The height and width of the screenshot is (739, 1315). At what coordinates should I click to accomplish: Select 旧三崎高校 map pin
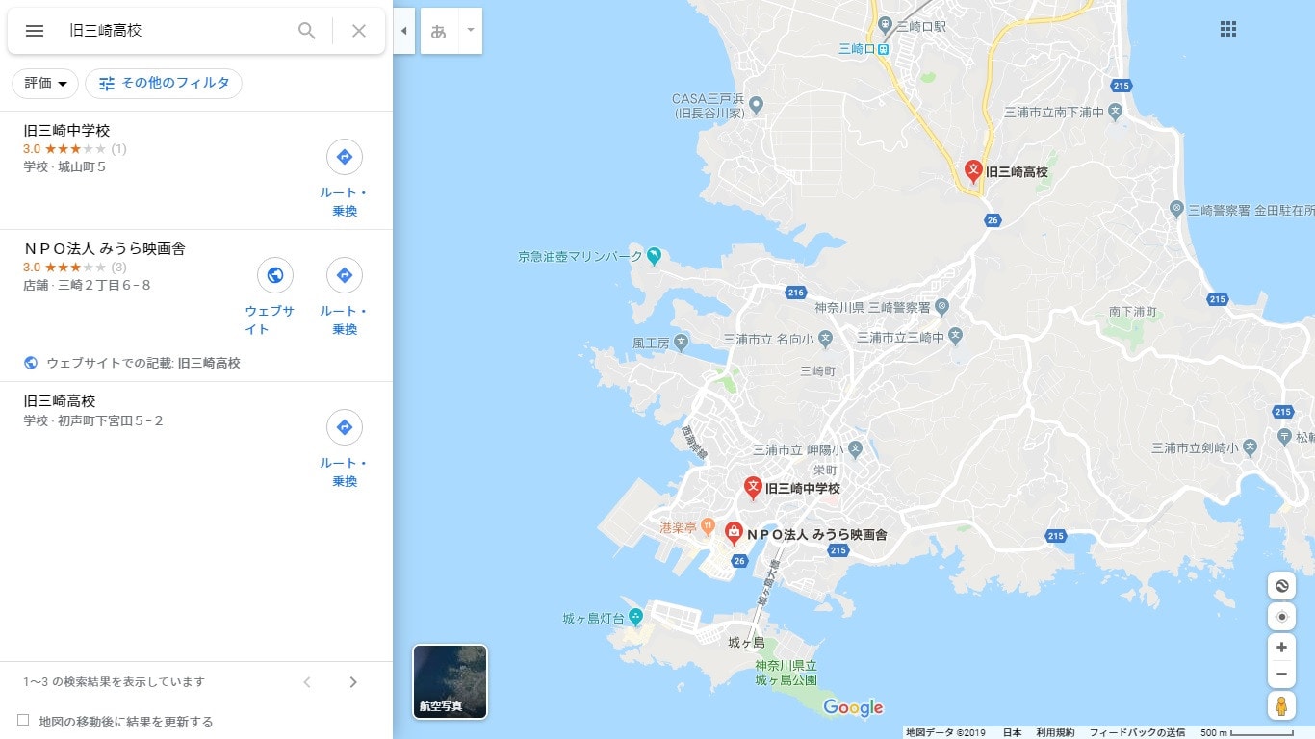[973, 172]
